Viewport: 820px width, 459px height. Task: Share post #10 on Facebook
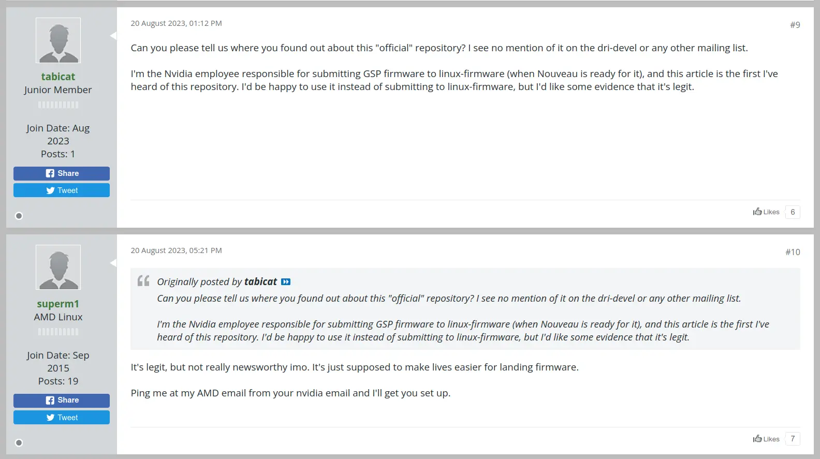tap(62, 401)
